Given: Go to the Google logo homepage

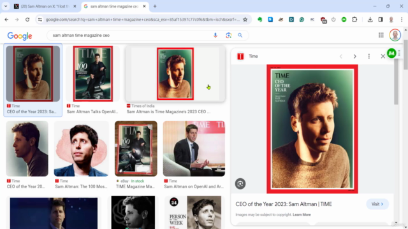Looking at the screenshot, I should click(x=20, y=36).
